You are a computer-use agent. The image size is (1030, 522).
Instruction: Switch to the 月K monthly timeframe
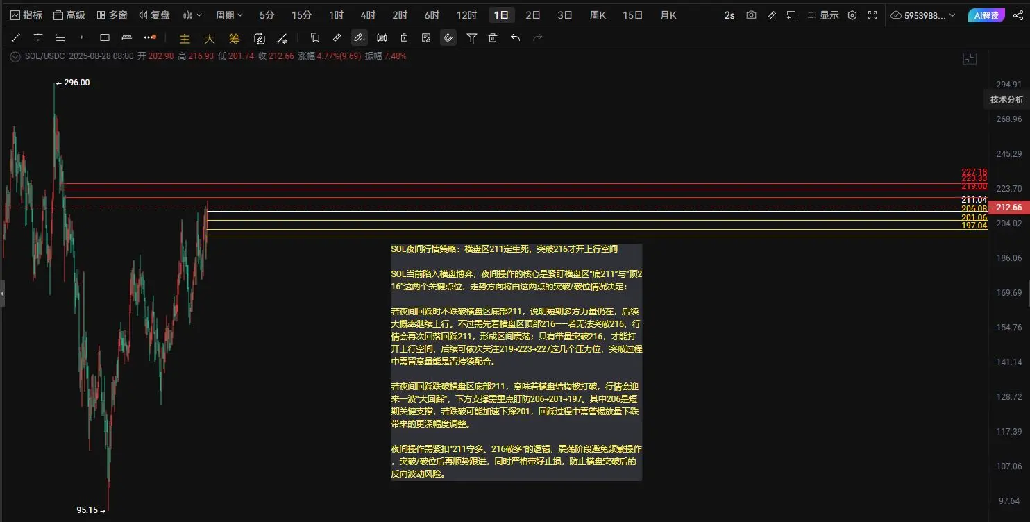(668, 15)
